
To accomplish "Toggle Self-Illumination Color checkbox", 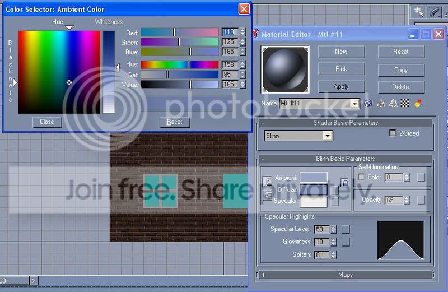I will [x=361, y=177].
